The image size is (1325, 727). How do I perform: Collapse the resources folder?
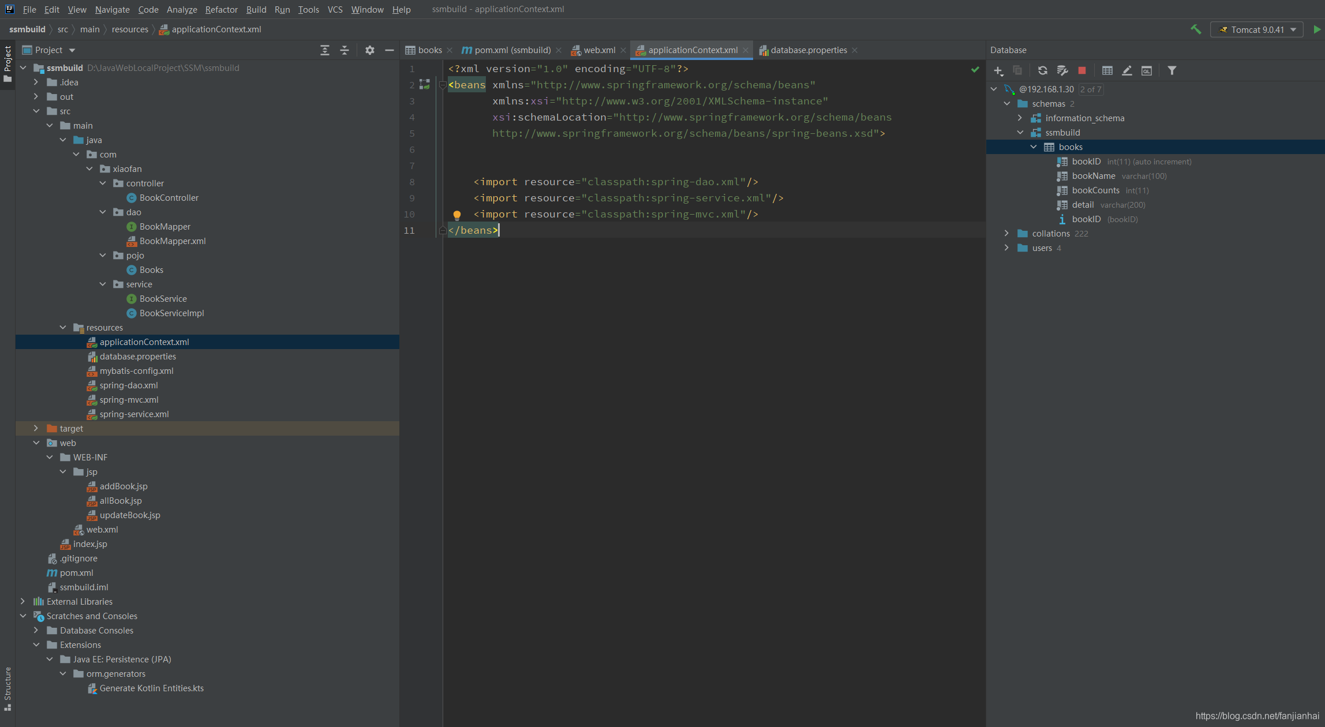(63, 327)
